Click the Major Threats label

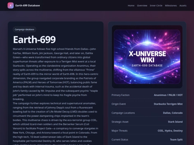point(119,131)
